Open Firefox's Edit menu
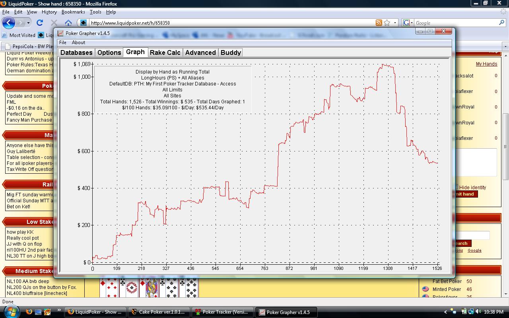The image size is (509, 318). click(18, 12)
